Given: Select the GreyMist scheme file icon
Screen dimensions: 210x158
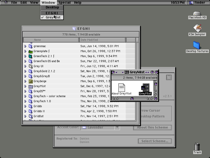Looking at the screenshot, I should click(145, 87).
